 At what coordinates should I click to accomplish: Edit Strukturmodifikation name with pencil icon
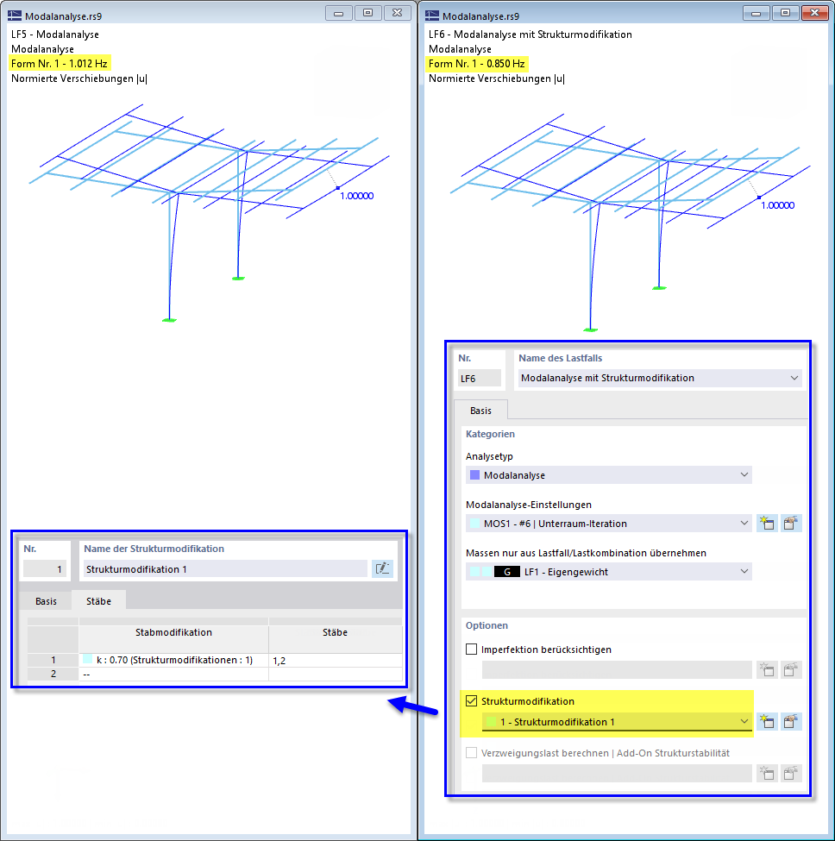(x=382, y=568)
